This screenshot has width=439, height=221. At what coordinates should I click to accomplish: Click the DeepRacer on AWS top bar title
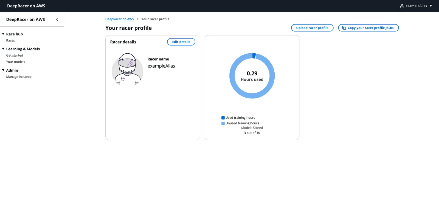tap(26, 6)
